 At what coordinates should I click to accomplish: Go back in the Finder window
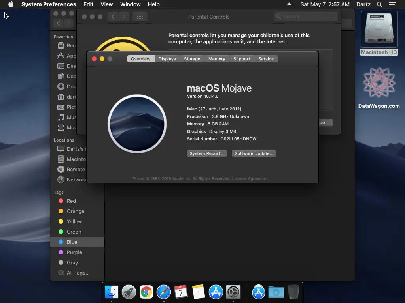59,23
